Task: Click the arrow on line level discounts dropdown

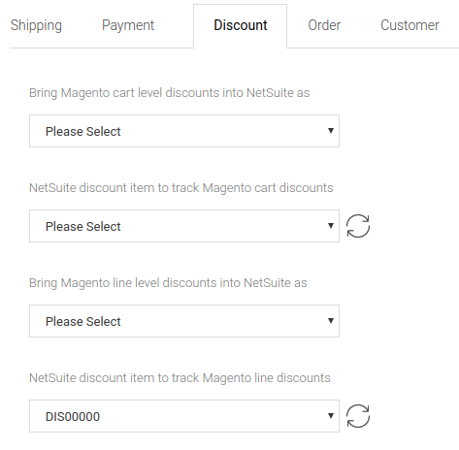Action: [331, 321]
